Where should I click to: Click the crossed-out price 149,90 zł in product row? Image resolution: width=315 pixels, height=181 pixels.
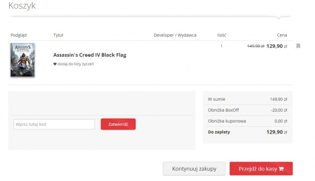pos(255,46)
